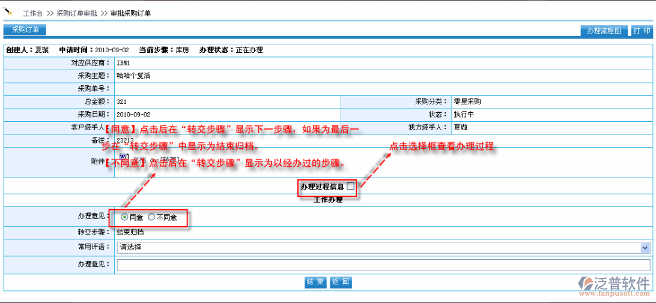Screen dimensions: 656x303
Task: Open 办理流程图 button
Action: [x=604, y=31]
